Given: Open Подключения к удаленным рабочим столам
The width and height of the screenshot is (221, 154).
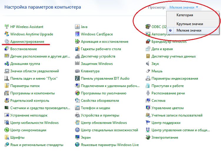Looking at the screenshot, I should (x=110, y=86).
